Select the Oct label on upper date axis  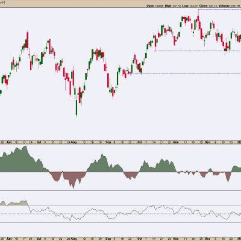tap(140, 142)
